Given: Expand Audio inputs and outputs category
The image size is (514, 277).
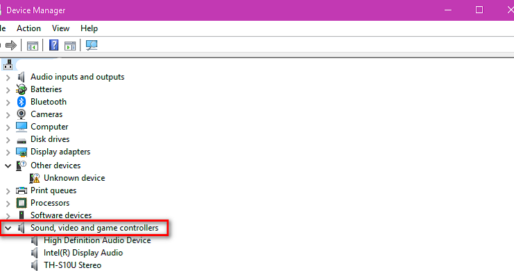Looking at the screenshot, I should 8,78.
